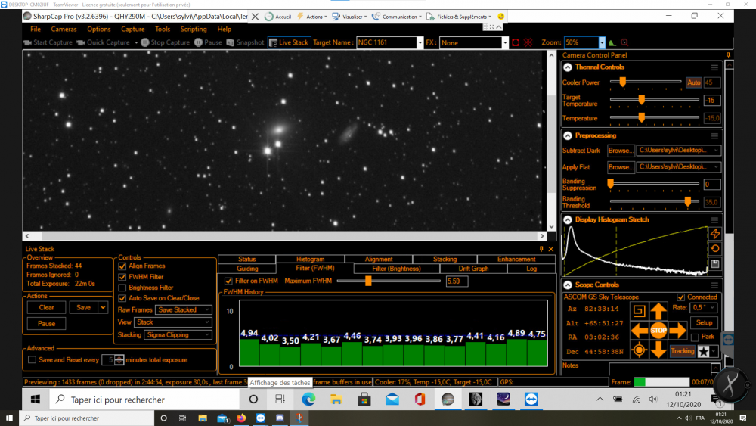Open the View Stack dropdown
The height and width of the screenshot is (426, 756).
173,322
